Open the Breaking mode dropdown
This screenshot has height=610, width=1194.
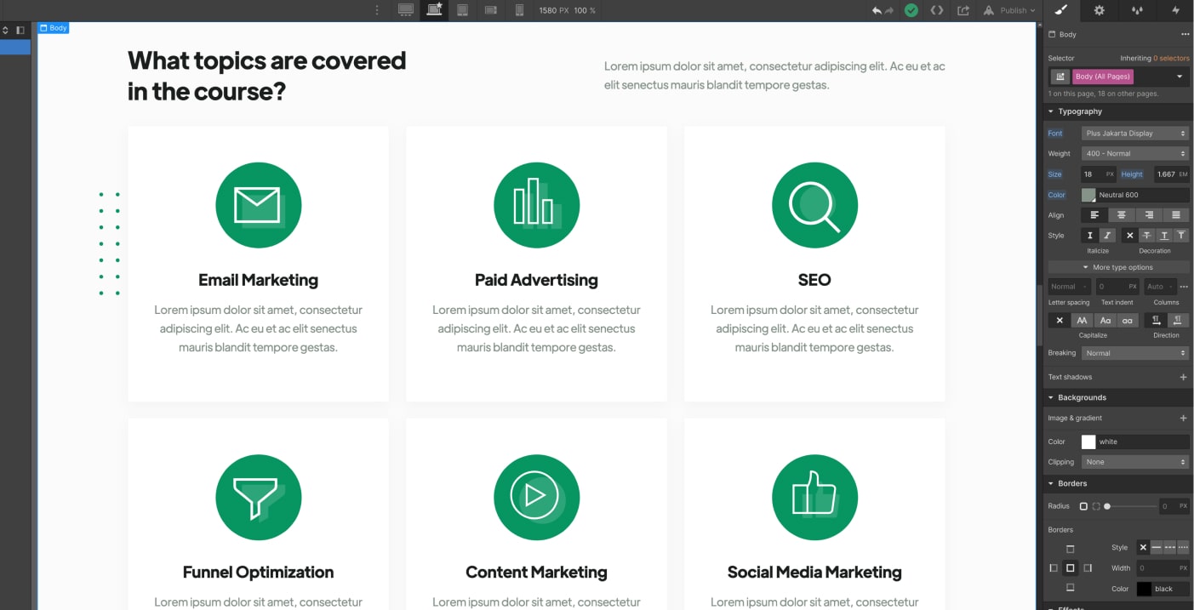(x=1134, y=352)
